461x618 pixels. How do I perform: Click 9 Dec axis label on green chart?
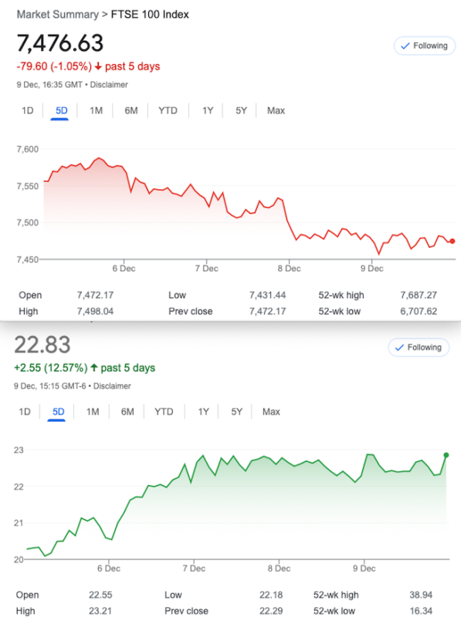[x=364, y=569]
